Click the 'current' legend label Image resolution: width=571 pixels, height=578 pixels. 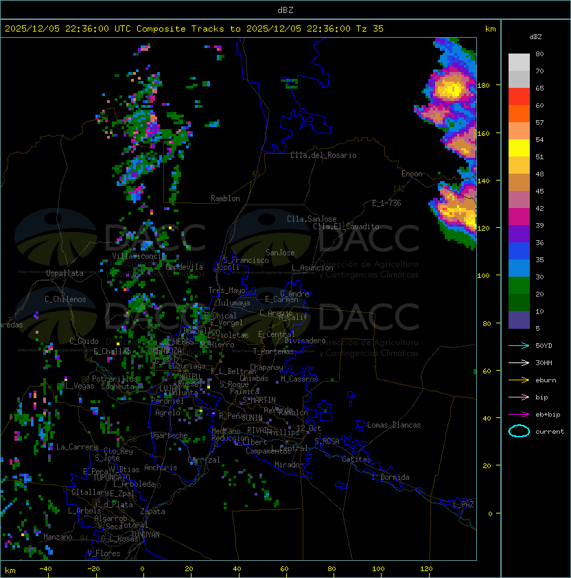(x=550, y=432)
